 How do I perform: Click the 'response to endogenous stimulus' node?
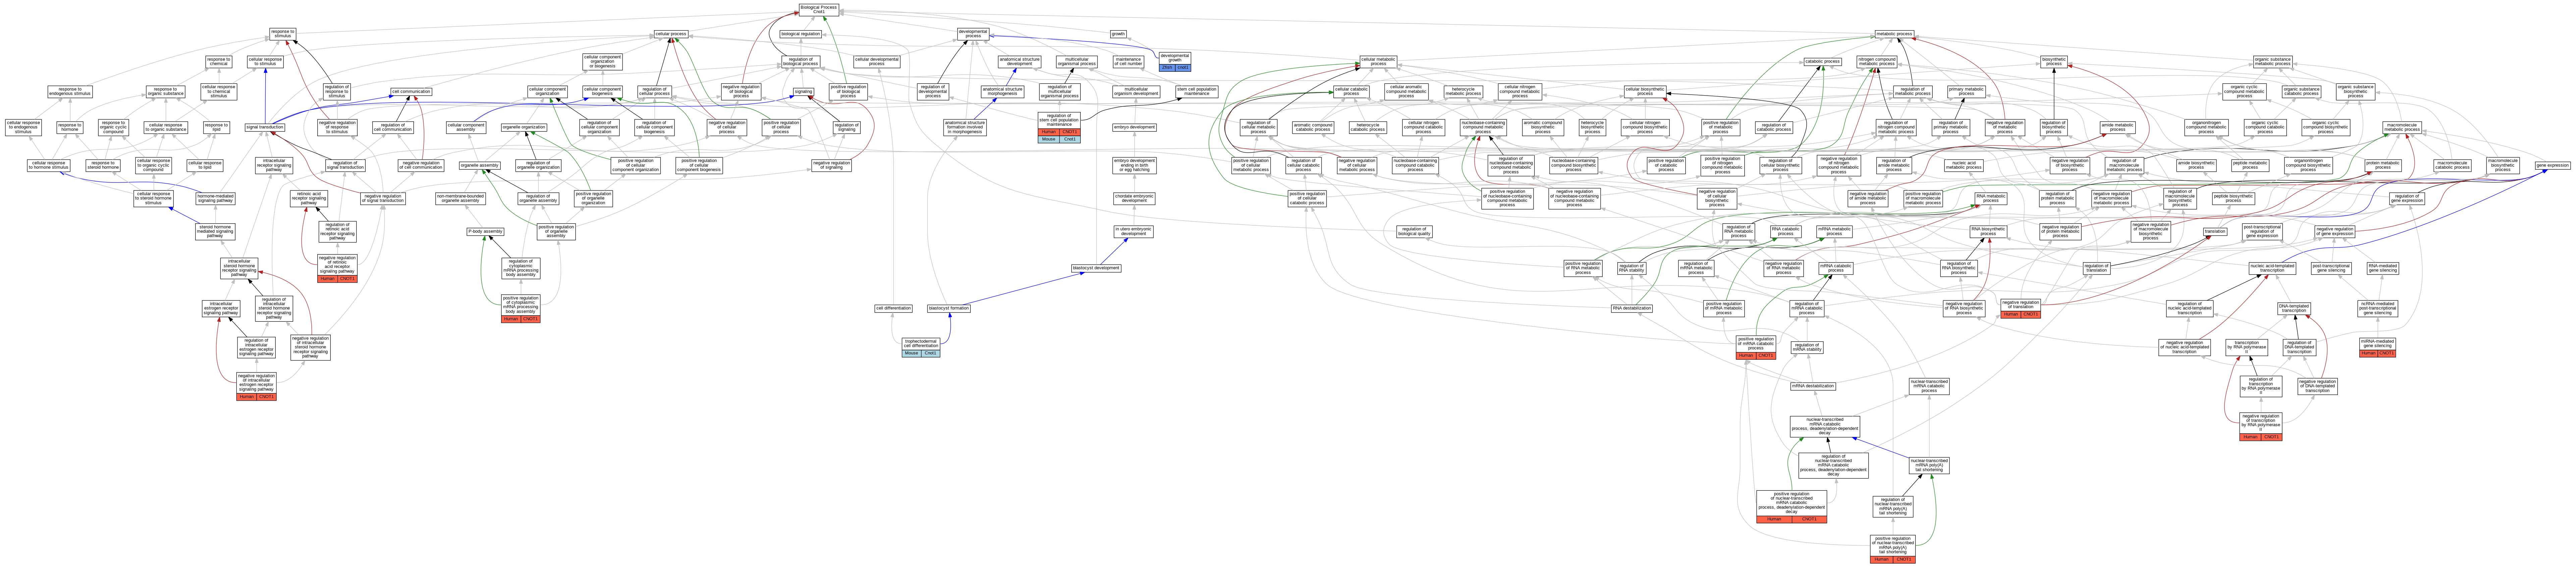click(x=70, y=92)
